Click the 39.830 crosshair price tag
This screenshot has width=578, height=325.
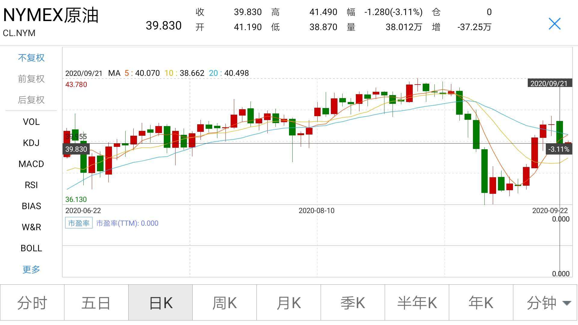(x=76, y=149)
